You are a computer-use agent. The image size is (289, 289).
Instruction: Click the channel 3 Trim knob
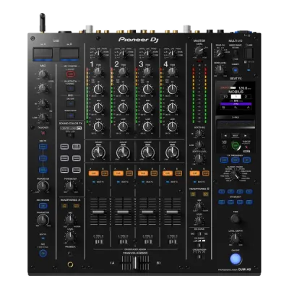coord(147,72)
